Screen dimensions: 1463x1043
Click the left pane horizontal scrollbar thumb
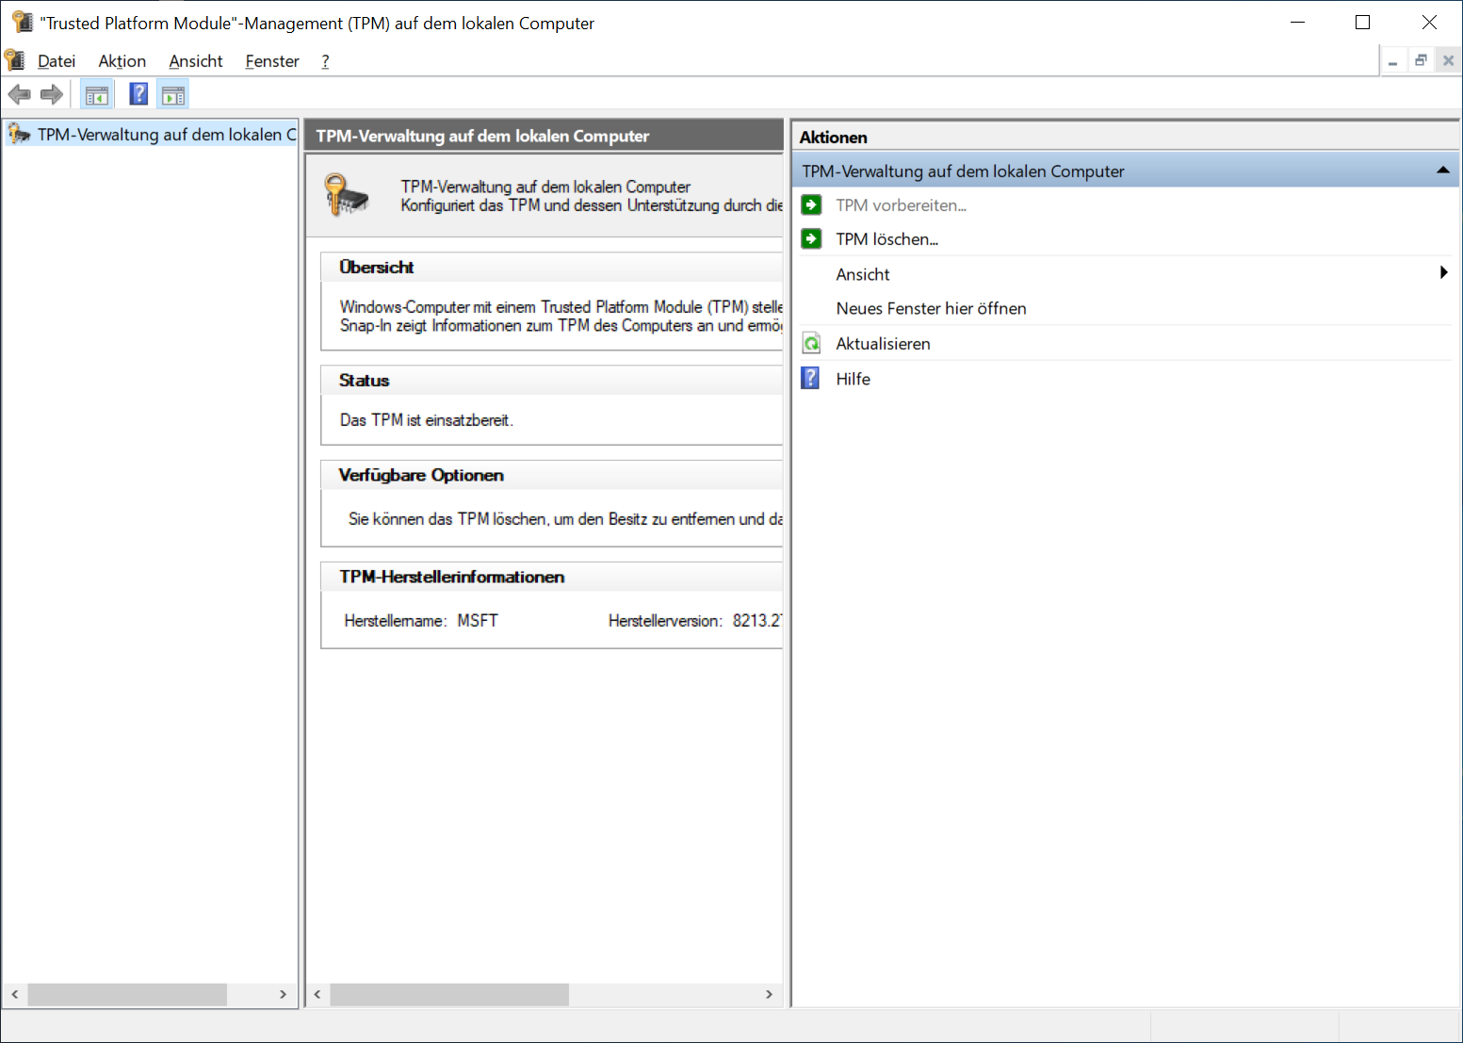pyautogui.click(x=127, y=995)
